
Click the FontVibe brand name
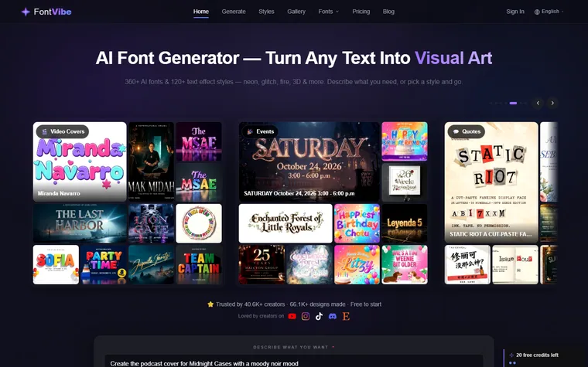53,12
